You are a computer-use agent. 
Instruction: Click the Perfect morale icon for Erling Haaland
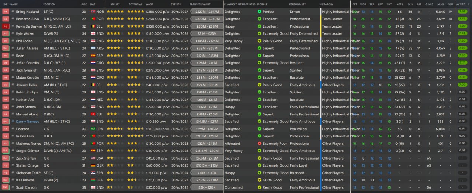pos(259,12)
